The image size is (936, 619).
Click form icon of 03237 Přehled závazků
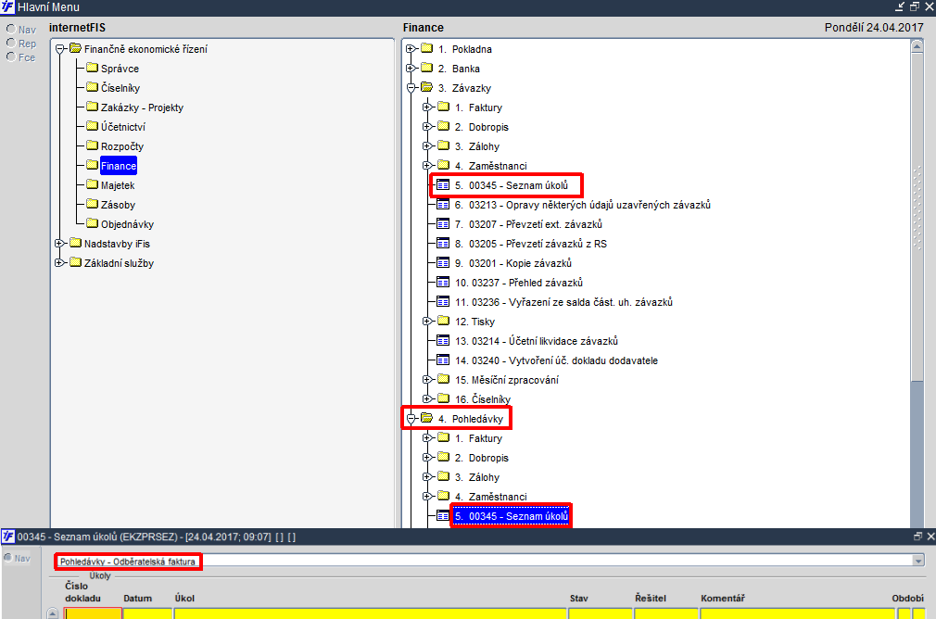tap(443, 283)
